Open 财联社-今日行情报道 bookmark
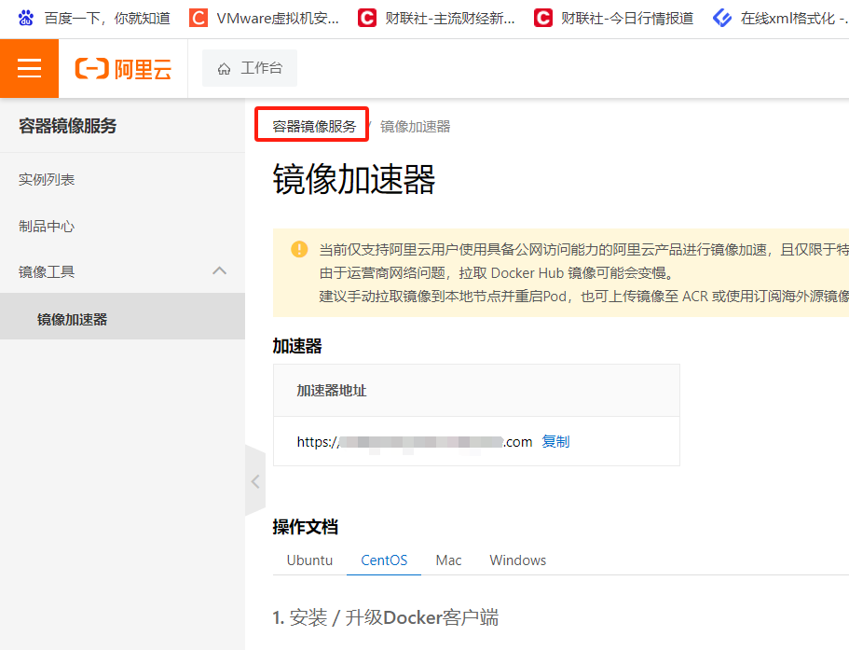 pos(613,19)
